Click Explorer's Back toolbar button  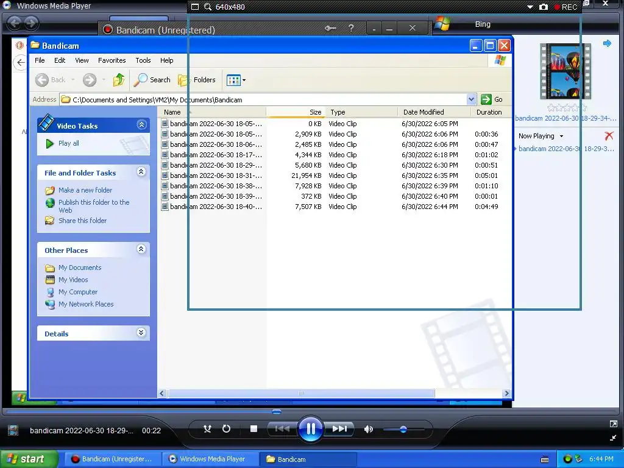coord(51,80)
